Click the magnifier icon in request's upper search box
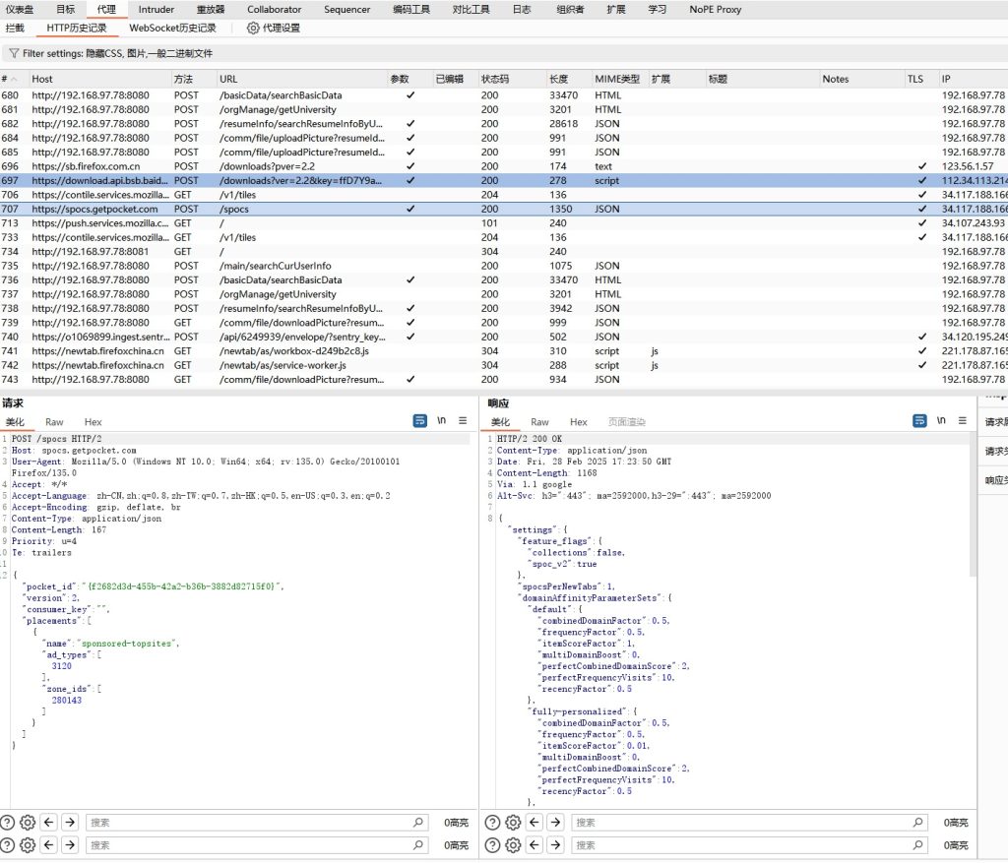The height and width of the screenshot is (863, 1008). coord(418,823)
